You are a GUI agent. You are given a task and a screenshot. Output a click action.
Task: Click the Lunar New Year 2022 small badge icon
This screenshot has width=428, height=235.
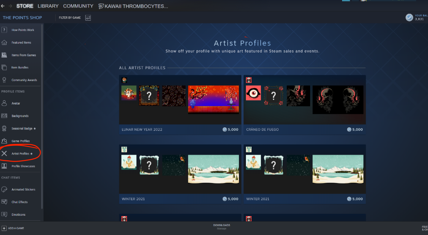click(124, 80)
